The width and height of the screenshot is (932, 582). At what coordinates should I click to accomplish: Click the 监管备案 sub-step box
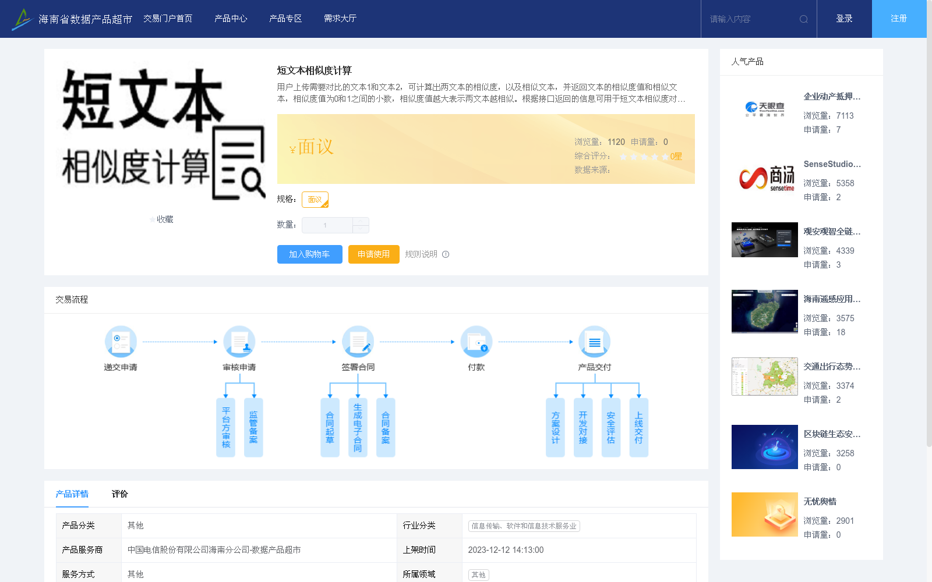coord(253,428)
